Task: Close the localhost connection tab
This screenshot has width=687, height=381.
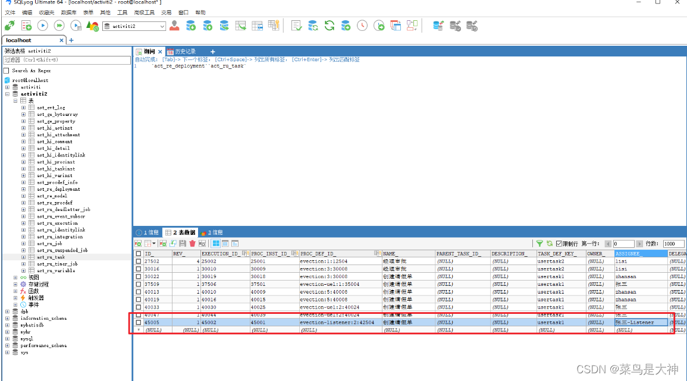Action: 61,40
